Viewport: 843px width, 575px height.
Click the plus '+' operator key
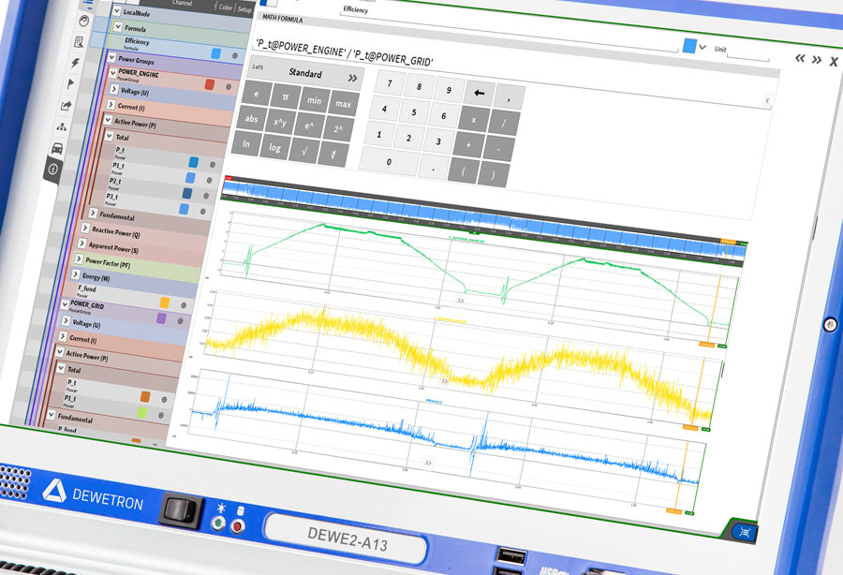coord(468,145)
